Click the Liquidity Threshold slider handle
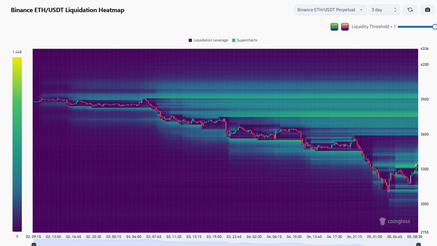437x246 pixels. [435, 27]
